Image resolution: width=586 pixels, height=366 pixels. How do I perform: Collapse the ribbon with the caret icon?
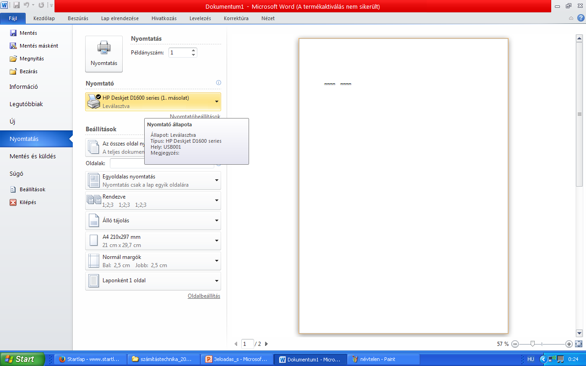point(571,18)
